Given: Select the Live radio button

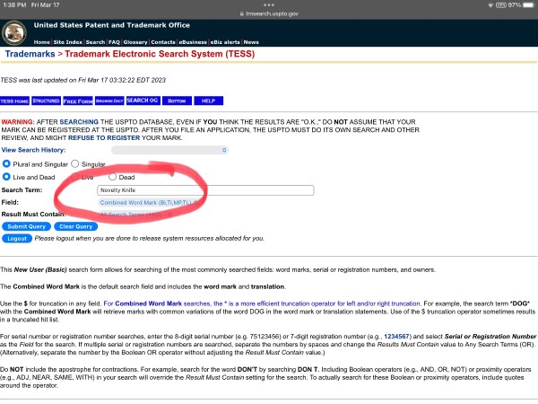Looking at the screenshot, I should point(74,177).
